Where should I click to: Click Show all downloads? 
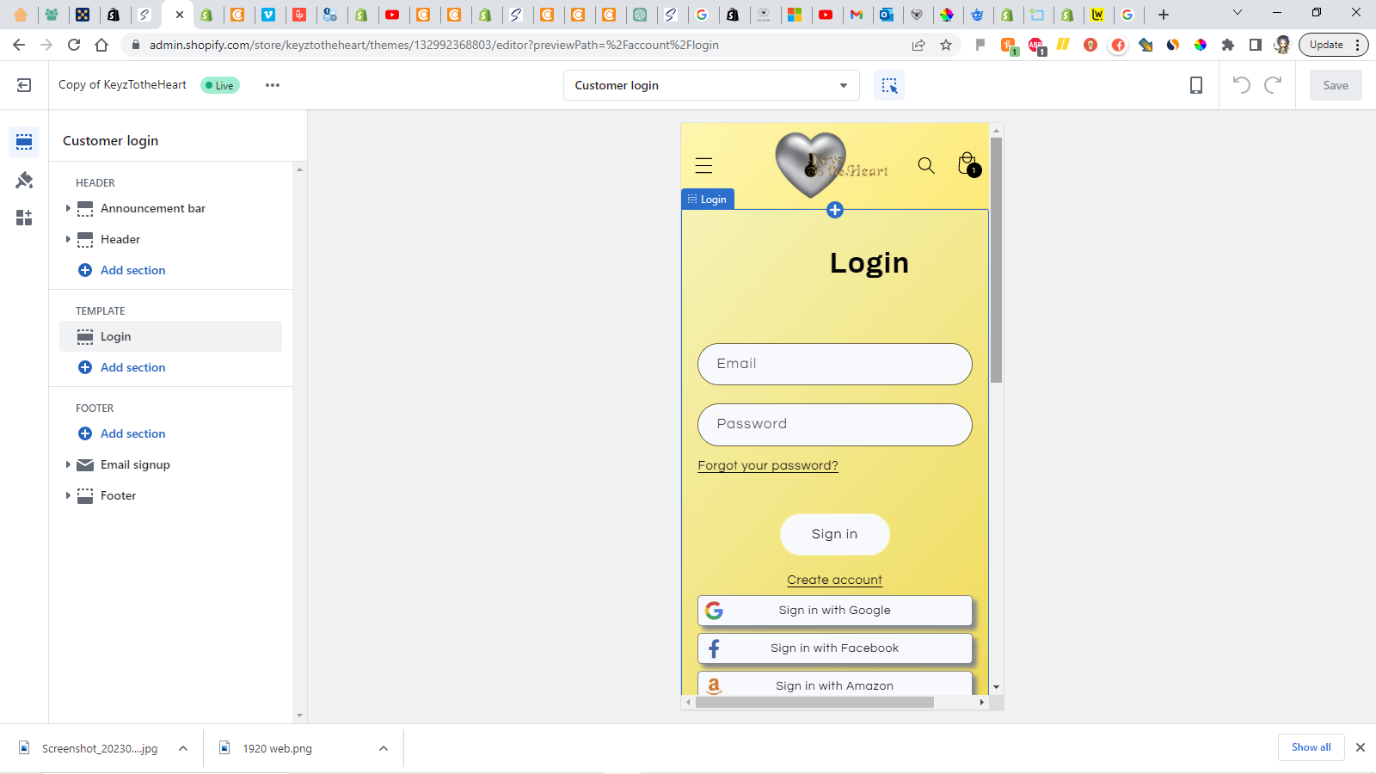(x=1311, y=747)
